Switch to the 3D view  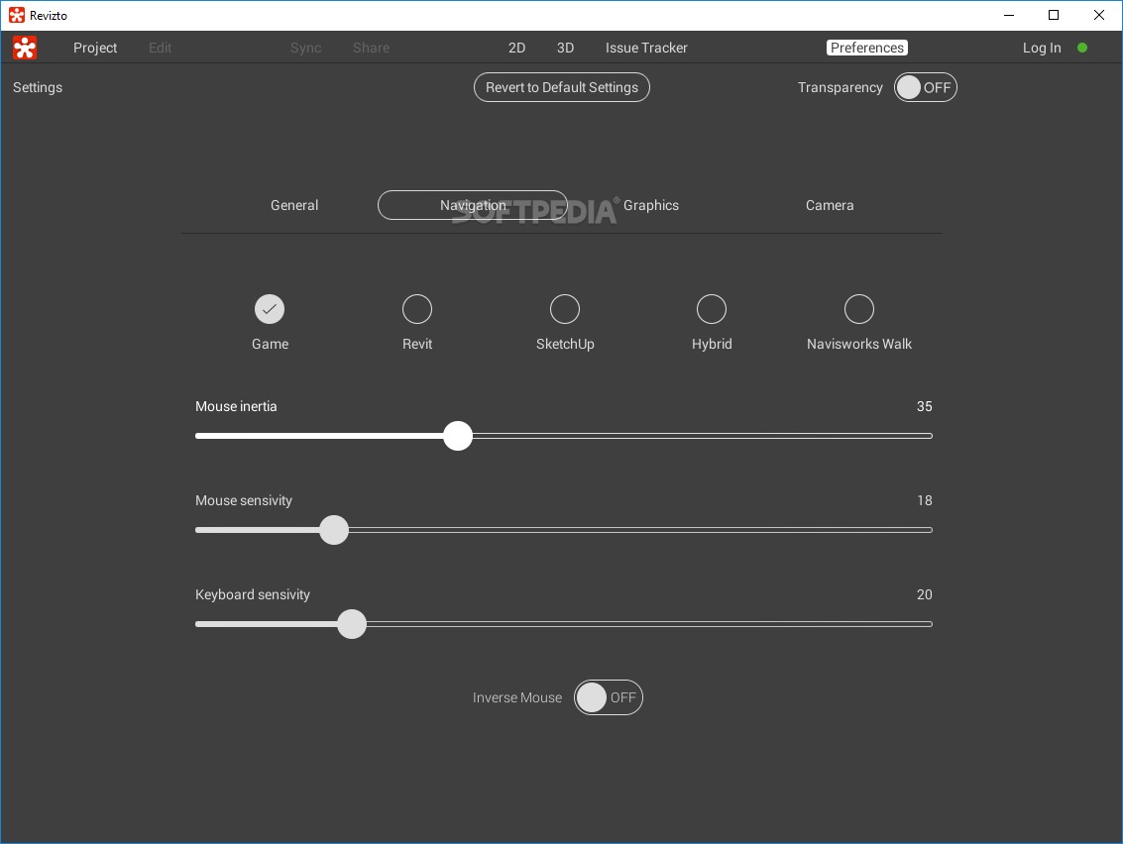[x=566, y=48]
